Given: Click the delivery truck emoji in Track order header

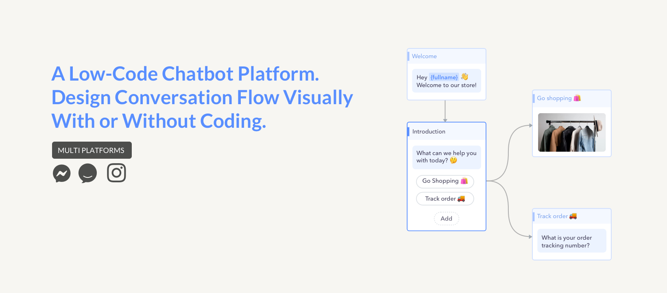Looking at the screenshot, I should 573,216.
